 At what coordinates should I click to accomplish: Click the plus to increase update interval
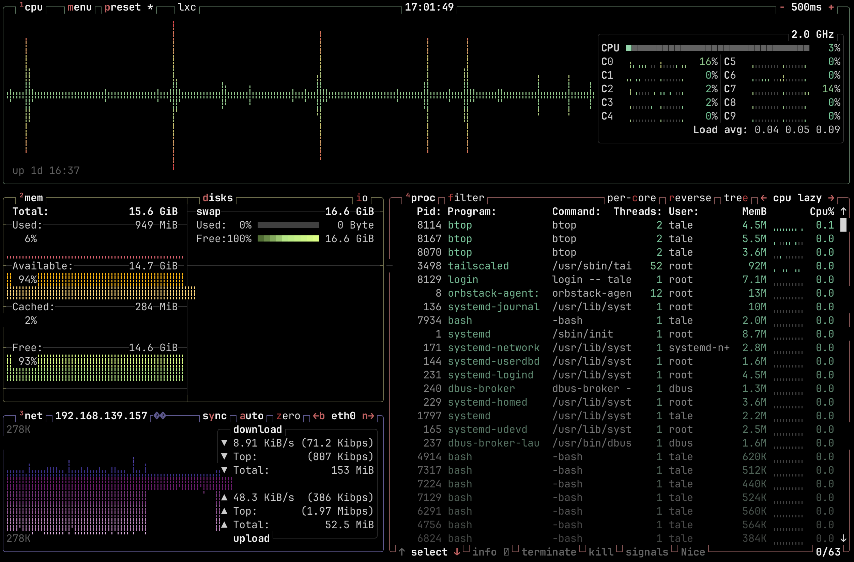point(831,7)
